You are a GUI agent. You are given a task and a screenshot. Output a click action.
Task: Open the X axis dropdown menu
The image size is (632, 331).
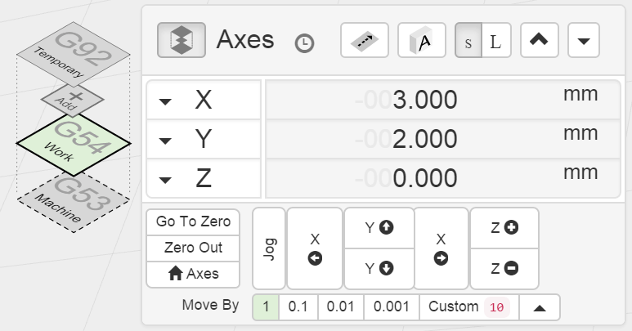(x=166, y=101)
